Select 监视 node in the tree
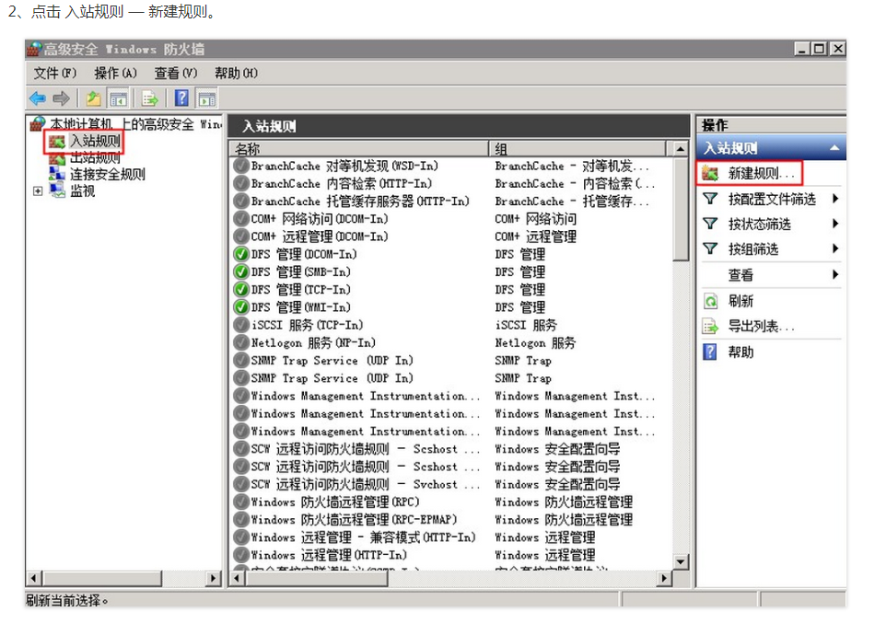The height and width of the screenshot is (623, 875). 82,191
